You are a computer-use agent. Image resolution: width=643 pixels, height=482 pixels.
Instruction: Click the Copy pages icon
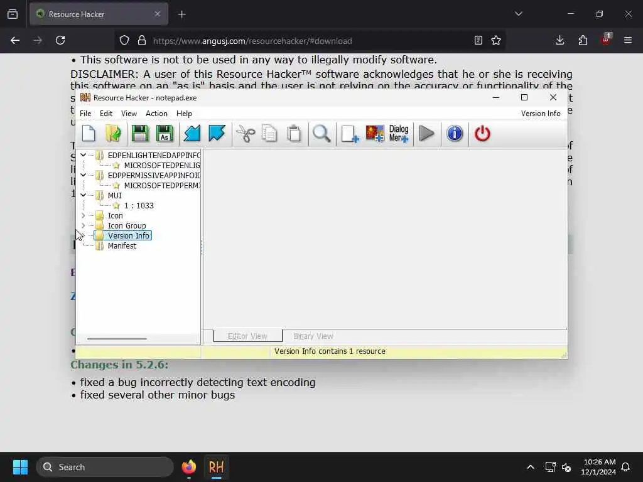click(269, 134)
